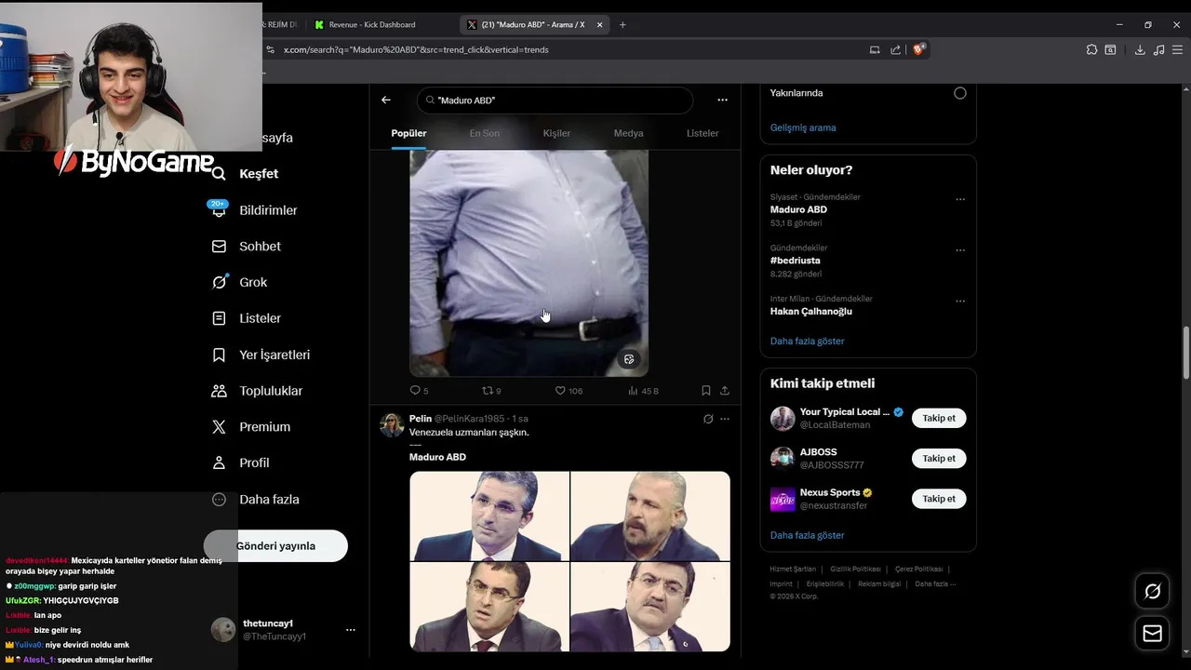Click the browser address bar URL
Viewport: 1191px width, 670px height.
click(x=415, y=49)
